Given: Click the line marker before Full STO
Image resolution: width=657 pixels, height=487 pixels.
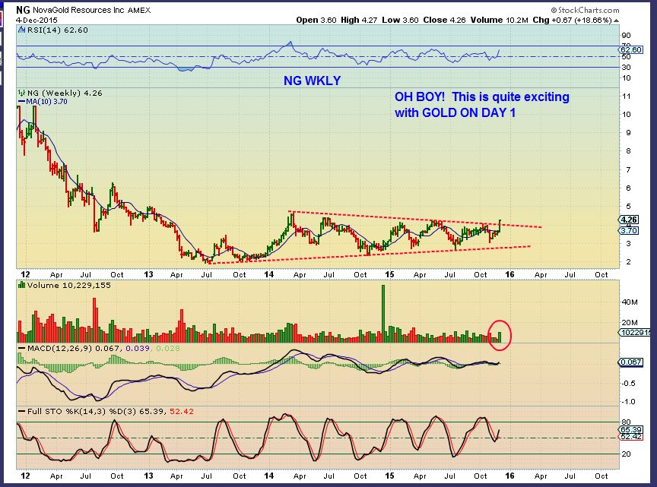Looking at the screenshot, I should pos(22,411).
